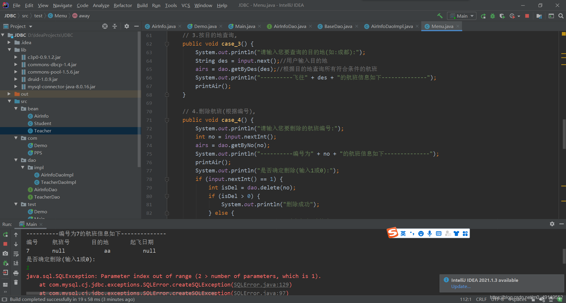Fold case_3 method at line 62

click(x=167, y=44)
